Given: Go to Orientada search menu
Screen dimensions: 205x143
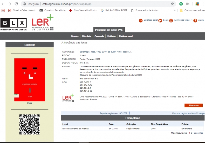Looking at the screenshot, I should click(86, 36).
